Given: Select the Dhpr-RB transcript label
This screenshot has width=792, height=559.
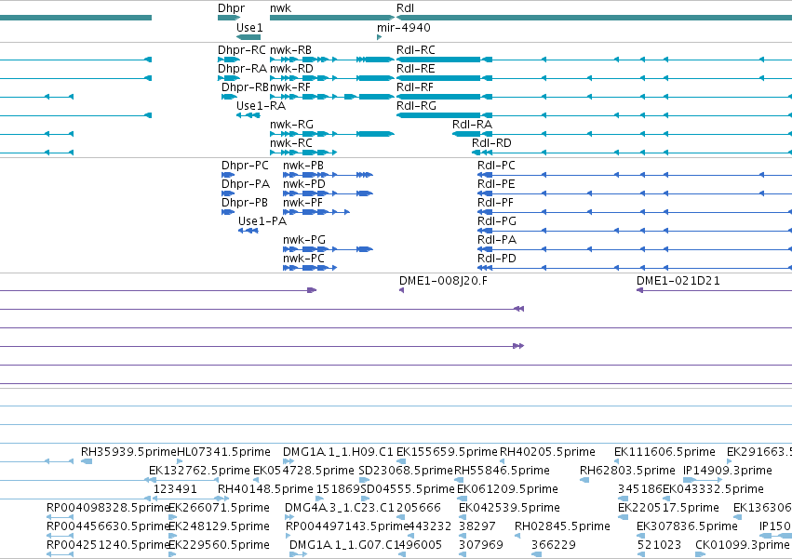Looking at the screenshot, I should (x=245, y=87).
